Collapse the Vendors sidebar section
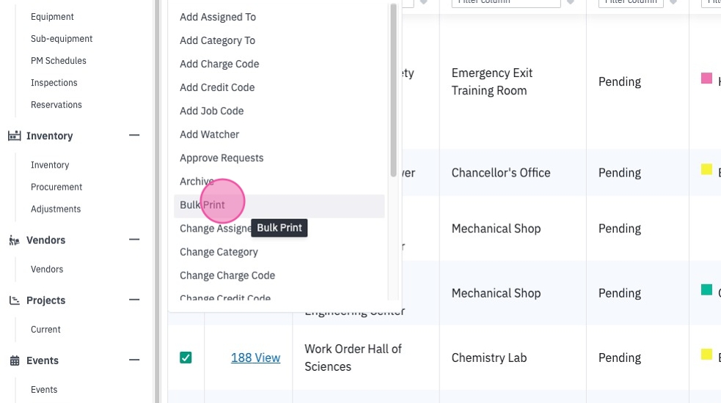Image resolution: width=721 pixels, height=403 pixels. pyautogui.click(x=134, y=240)
